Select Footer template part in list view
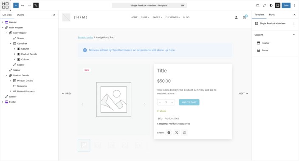 coord(12,102)
